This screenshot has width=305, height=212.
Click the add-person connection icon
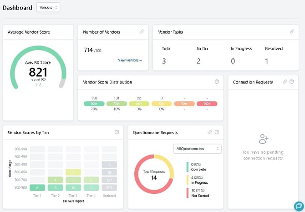263,139
